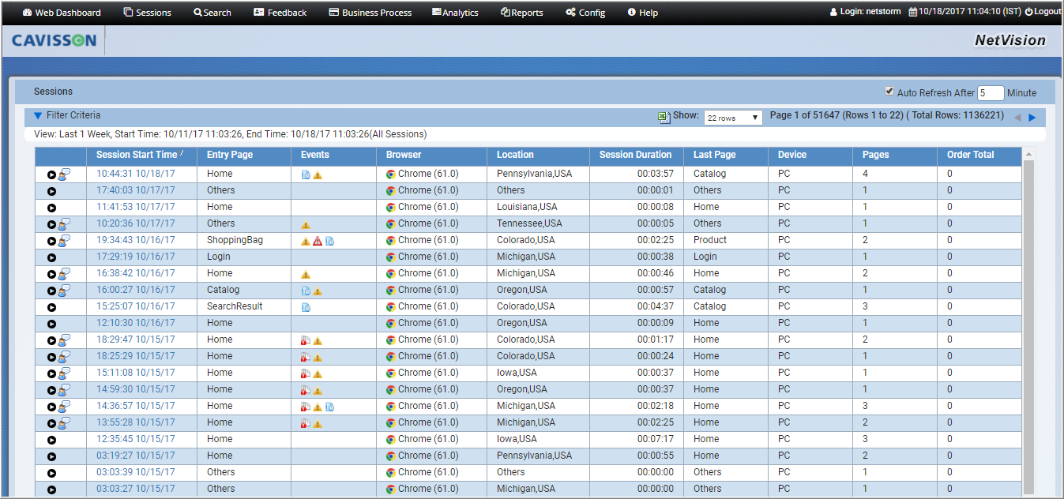The height and width of the screenshot is (499, 1064).
Task: Open Business Process menu
Action: [x=370, y=13]
